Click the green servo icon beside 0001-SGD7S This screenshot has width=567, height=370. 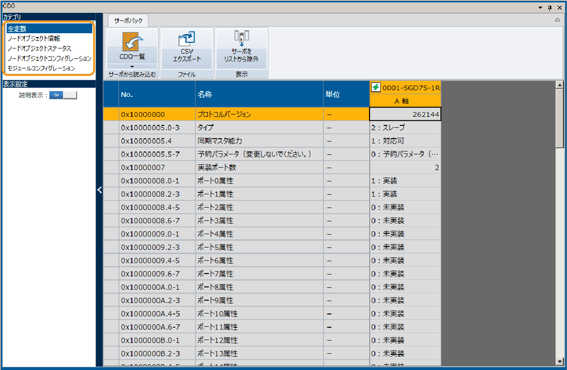(376, 87)
